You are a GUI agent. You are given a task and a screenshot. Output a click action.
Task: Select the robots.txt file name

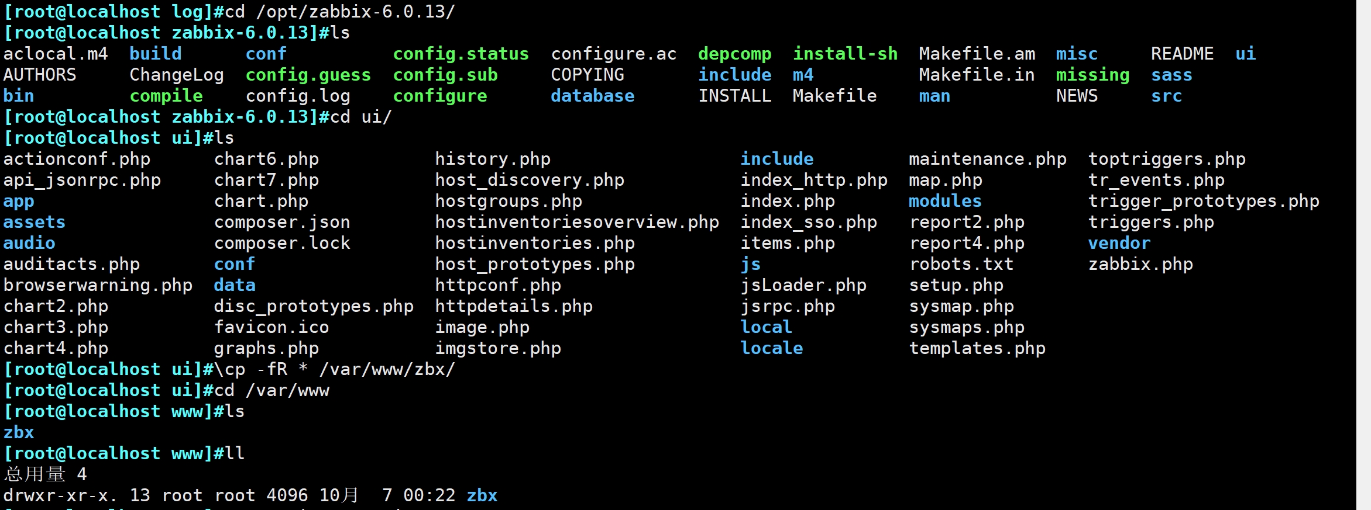pos(961,264)
